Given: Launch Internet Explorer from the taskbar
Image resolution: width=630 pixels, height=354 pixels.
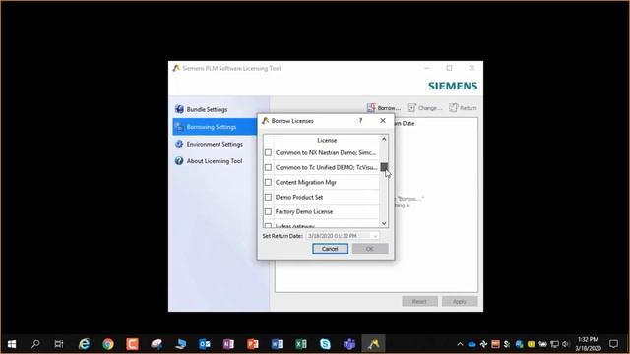Looking at the screenshot, I should point(84,344).
